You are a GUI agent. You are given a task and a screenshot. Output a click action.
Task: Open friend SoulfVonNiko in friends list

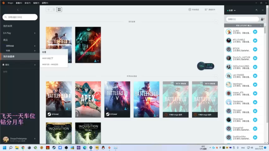(243, 138)
